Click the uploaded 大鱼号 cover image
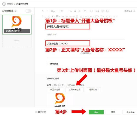This screenshot has width=137, height=115. coord(60,100)
